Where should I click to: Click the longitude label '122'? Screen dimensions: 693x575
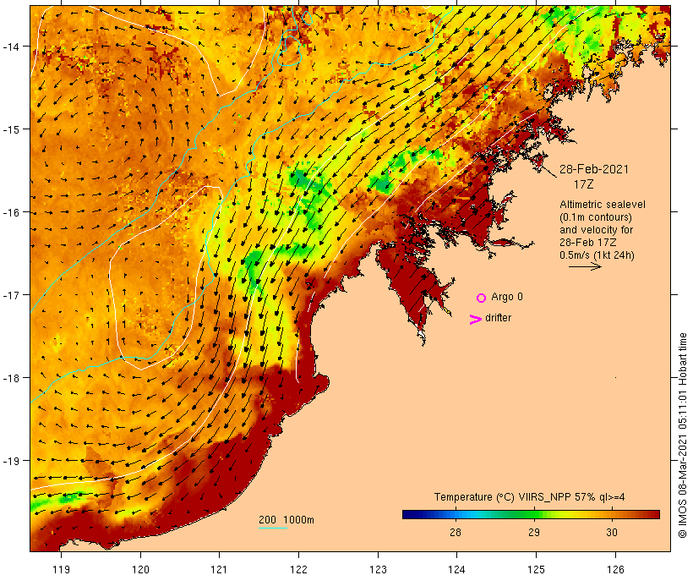[299, 569]
